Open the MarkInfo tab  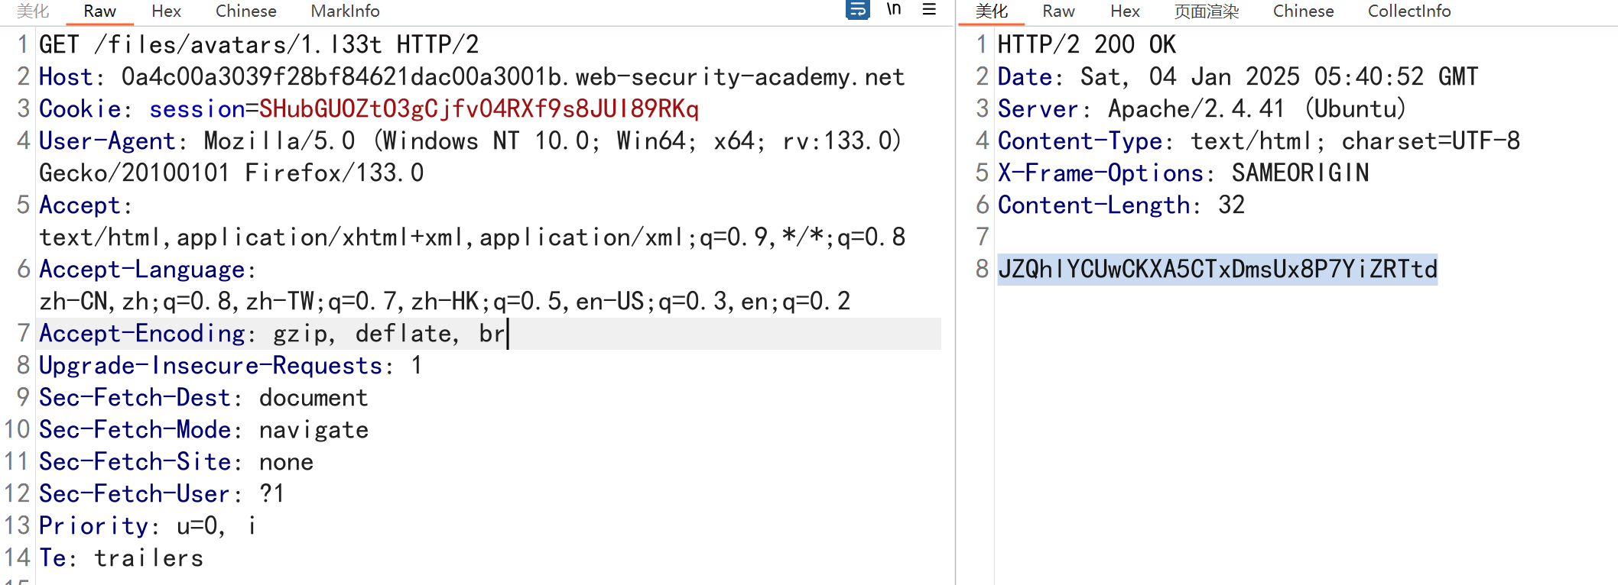[345, 11]
